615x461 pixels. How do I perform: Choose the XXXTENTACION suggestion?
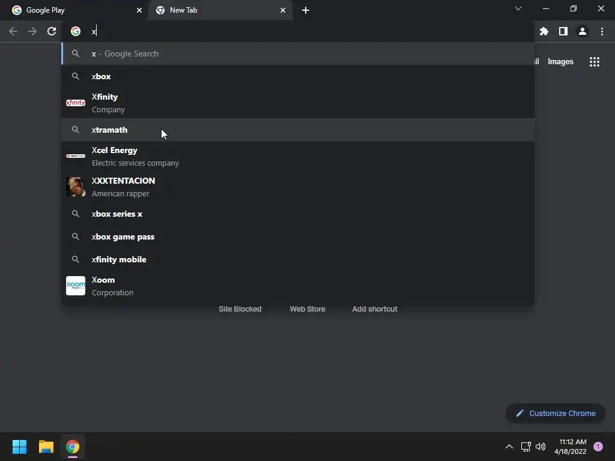click(x=298, y=187)
